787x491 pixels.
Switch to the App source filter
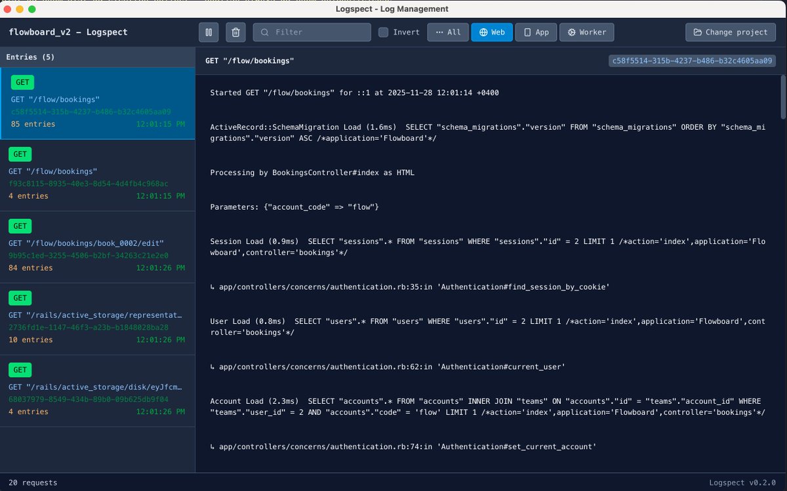[x=536, y=32]
